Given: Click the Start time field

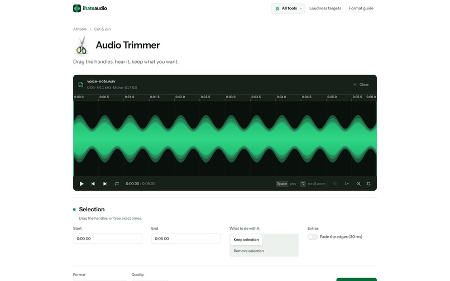Looking at the screenshot, I should coord(108,239).
